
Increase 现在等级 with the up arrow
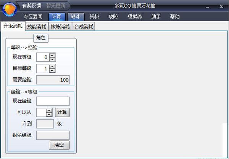coord(52,55)
